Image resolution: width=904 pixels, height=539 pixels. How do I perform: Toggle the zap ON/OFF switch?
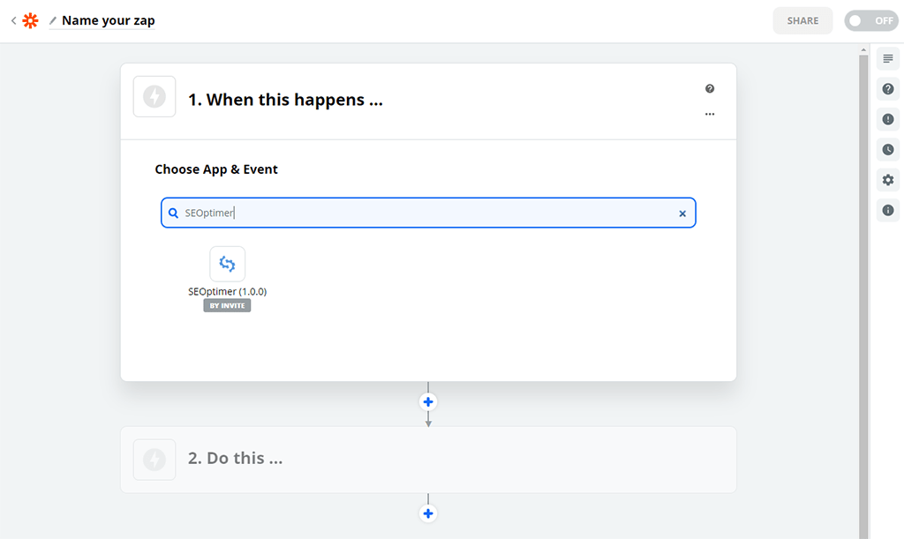[x=870, y=20]
